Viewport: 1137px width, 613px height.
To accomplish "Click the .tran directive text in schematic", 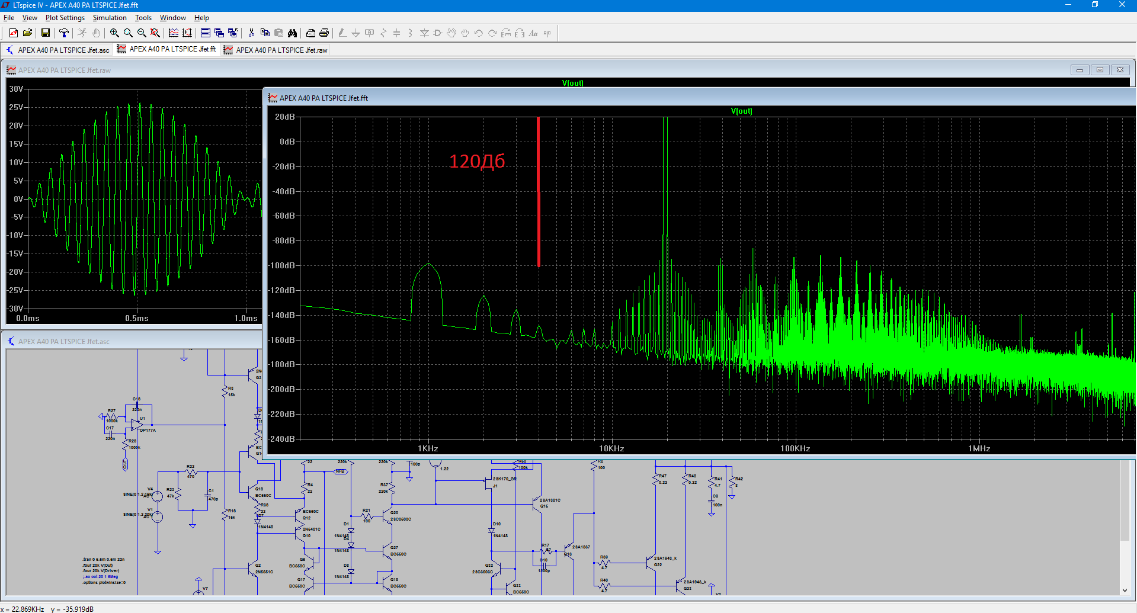I will coord(104,559).
